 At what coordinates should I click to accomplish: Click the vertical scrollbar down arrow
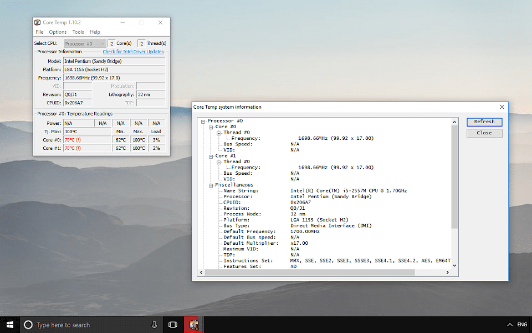(x=454, y=266)
